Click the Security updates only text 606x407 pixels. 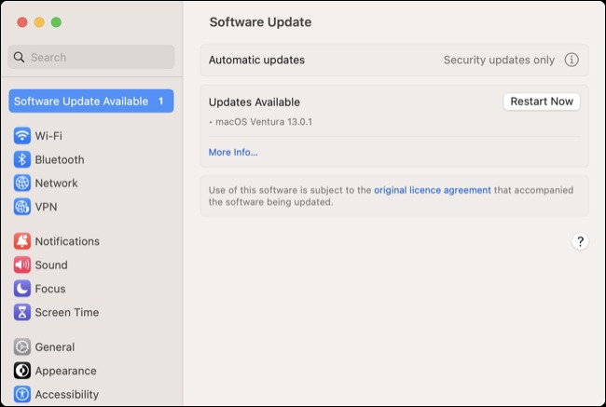[x=499, y=60]
